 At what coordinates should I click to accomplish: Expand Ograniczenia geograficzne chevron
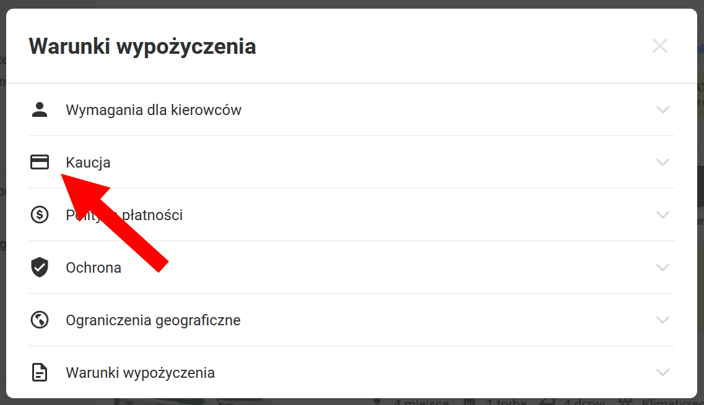tap(663, 320)
